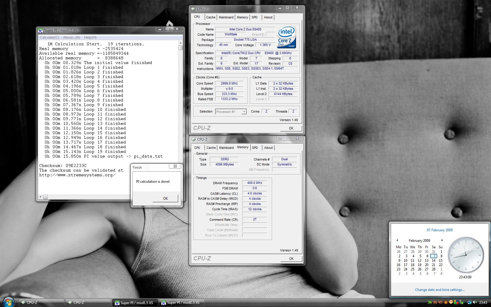Open the network connection tray icon
Image resolution: width=491 pixels, height=307 pixels.
470,302
